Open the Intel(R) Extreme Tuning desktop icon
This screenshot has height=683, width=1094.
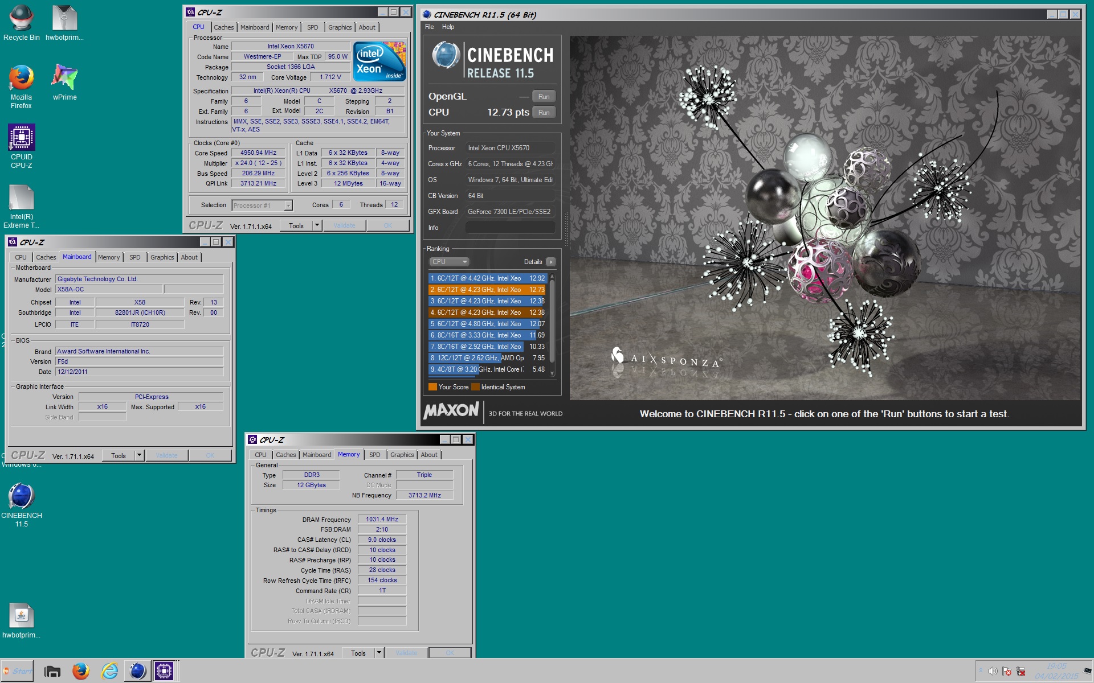pyautogui.click(x=21, y=206)
